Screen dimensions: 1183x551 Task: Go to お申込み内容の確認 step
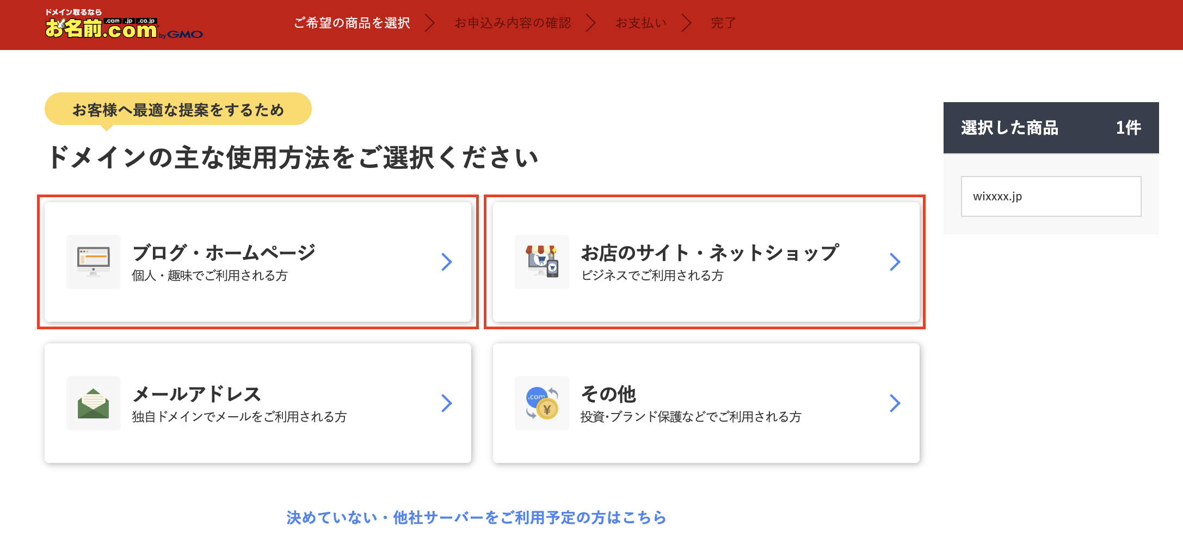[513, 23]
